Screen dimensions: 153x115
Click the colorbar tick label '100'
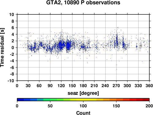[83, 106]
